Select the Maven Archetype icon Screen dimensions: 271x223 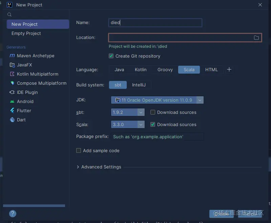click(x=12, y=56)
